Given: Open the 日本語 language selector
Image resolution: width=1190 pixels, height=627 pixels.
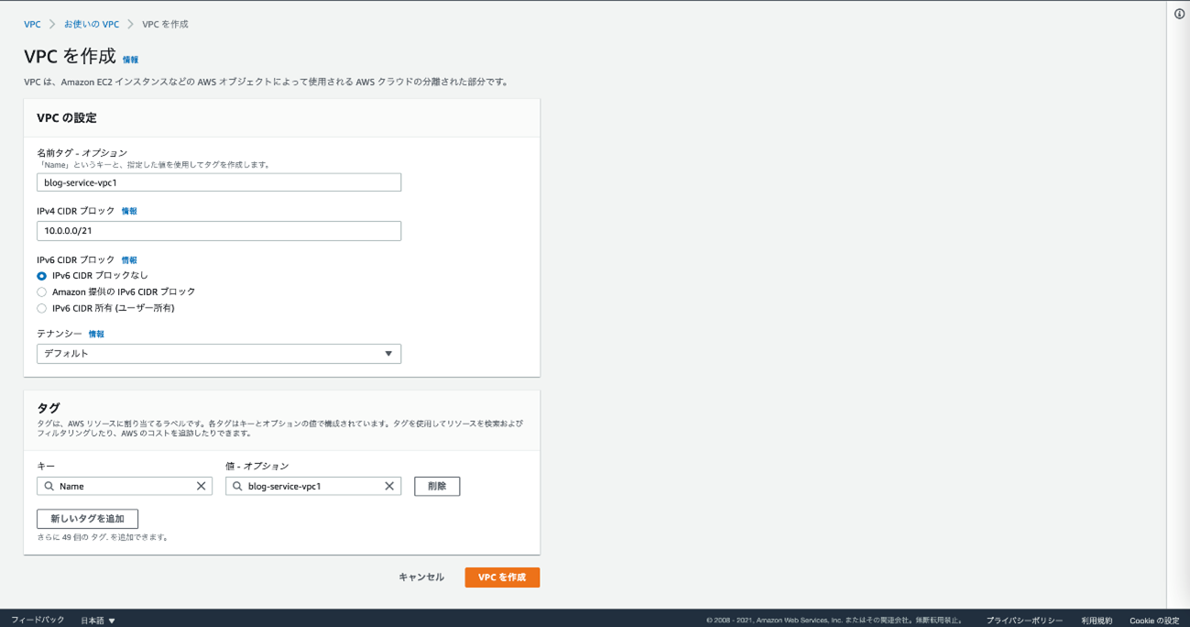Looking at the screenshot, I should [98, 621].
